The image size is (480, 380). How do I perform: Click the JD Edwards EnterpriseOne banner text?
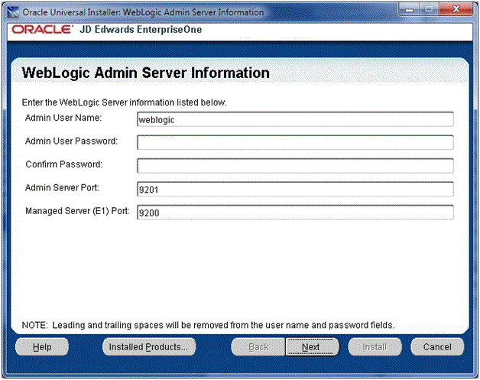coord(141,29)
